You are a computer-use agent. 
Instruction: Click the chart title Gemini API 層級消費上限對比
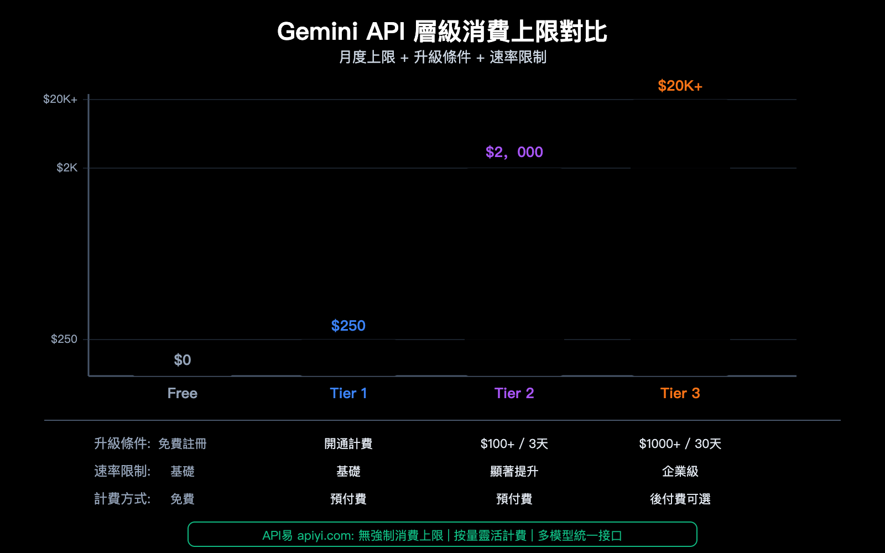pyautogui.click(x=442, y=33)
